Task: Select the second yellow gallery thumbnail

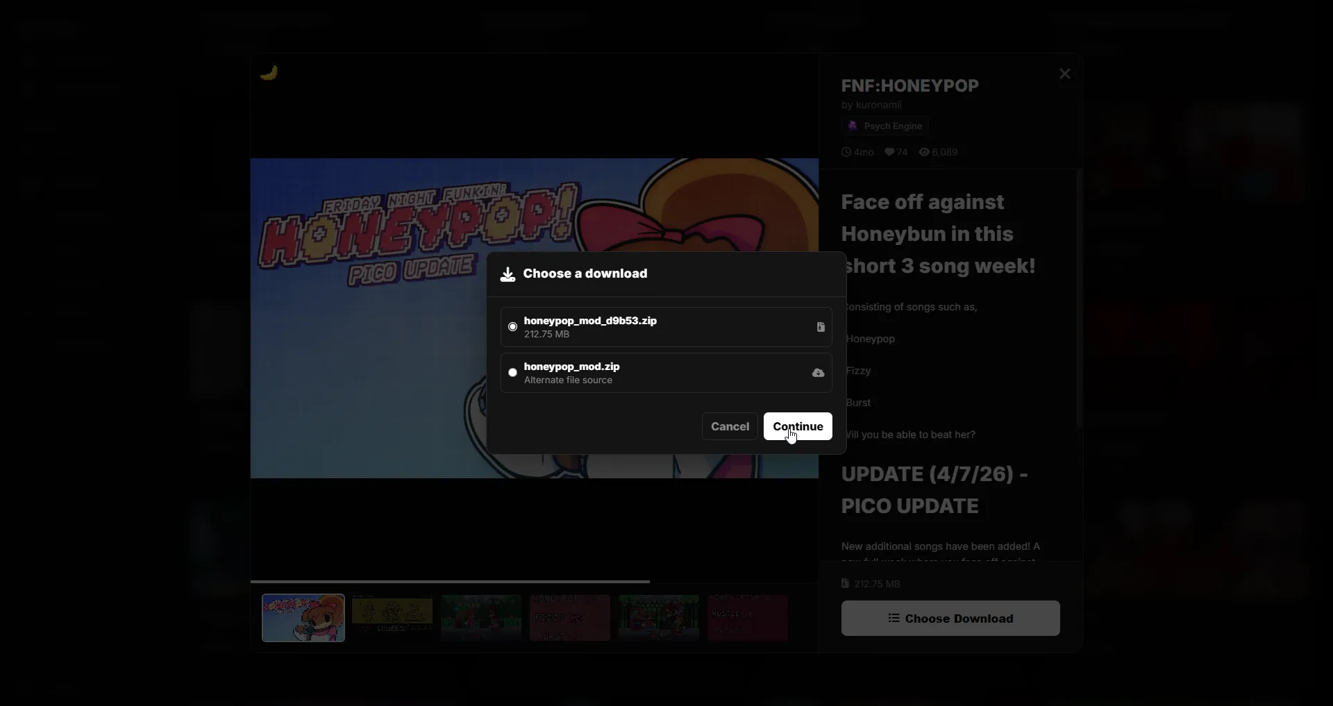Action: (392, 618)
